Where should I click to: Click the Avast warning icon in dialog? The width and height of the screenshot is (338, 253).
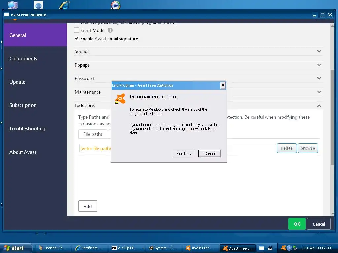120,99
